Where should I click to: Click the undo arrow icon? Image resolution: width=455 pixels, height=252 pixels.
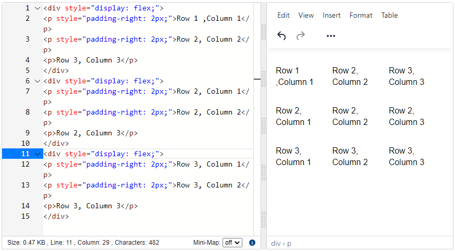281,36
